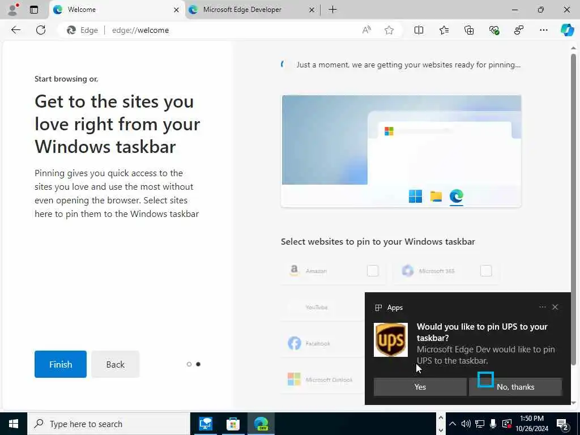
Task: Open a new tab with plus button
Action: tap(332, 10)
